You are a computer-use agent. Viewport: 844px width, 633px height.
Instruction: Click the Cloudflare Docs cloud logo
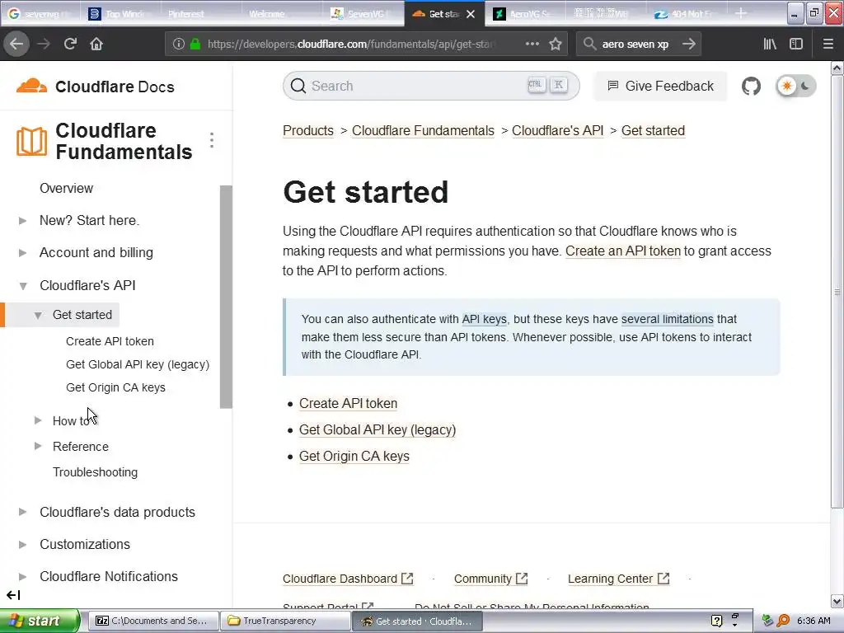point(31,86)
